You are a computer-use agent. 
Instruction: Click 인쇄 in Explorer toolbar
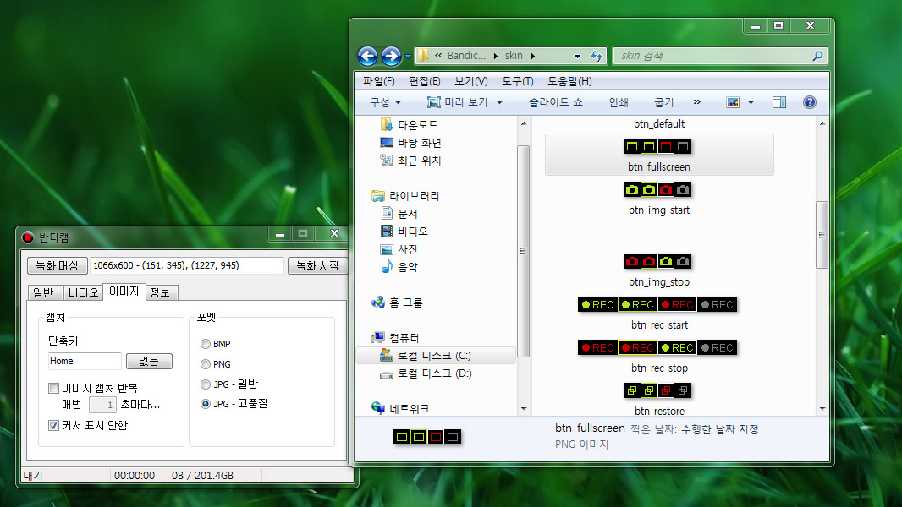point(619,102)
